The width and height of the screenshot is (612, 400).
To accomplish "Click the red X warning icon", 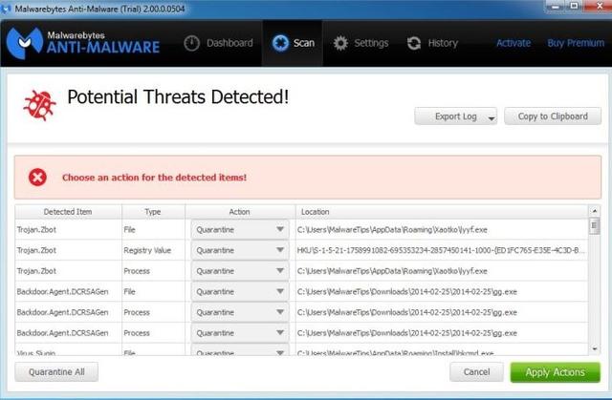I will (x=37, y=178).
